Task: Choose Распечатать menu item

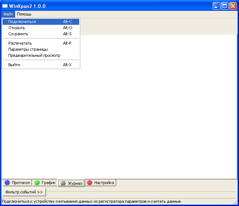Action: [x=41, y=43]
